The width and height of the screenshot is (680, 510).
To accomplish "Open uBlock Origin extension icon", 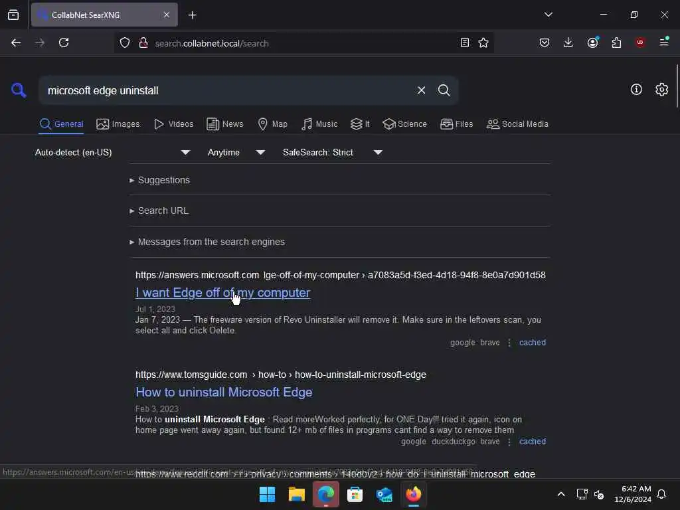I will point(640,42).
